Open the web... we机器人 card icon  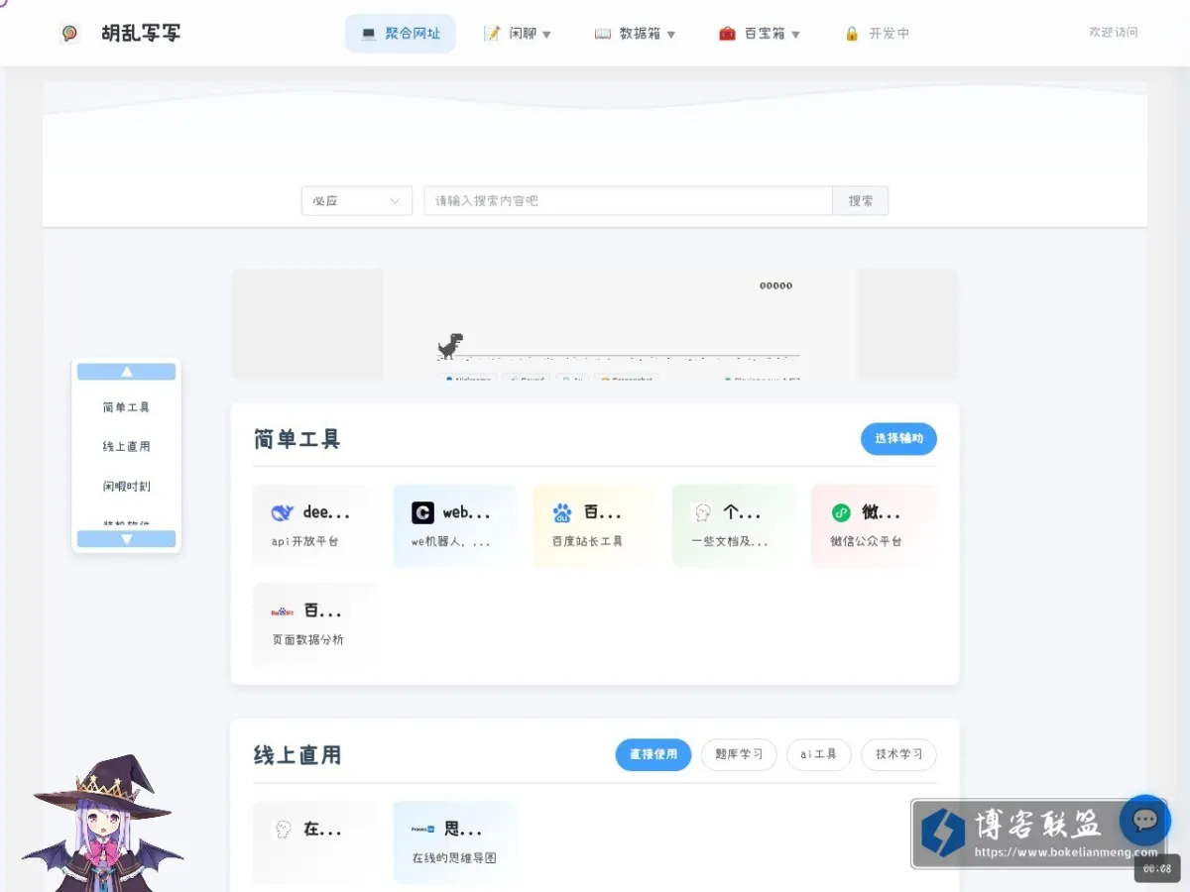[422, 513]
